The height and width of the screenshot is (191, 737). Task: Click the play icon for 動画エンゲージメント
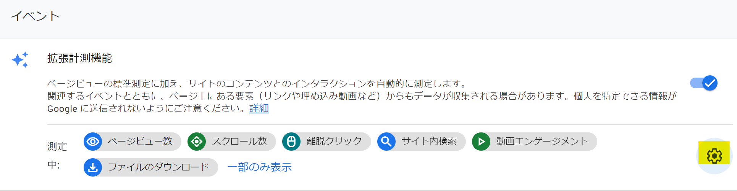(x=481, y=142)
